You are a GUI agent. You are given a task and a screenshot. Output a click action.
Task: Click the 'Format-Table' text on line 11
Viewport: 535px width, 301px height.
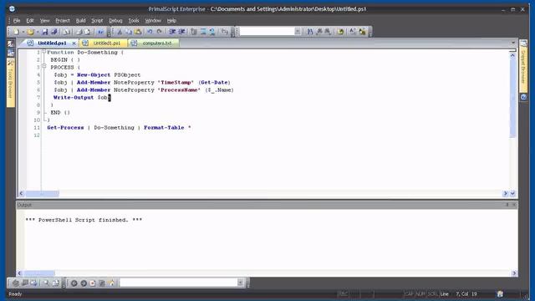164,127
